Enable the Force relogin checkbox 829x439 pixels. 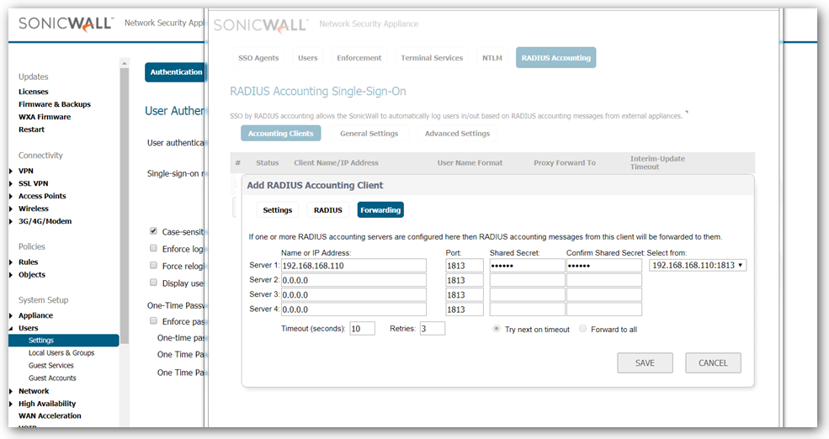coord(153,266)
